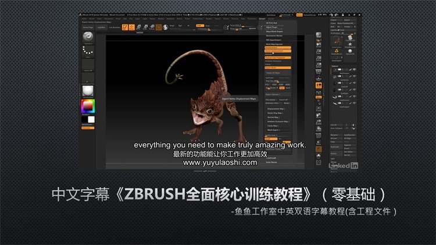
Task: Open the Preferences menu
Action: (198, 19)
